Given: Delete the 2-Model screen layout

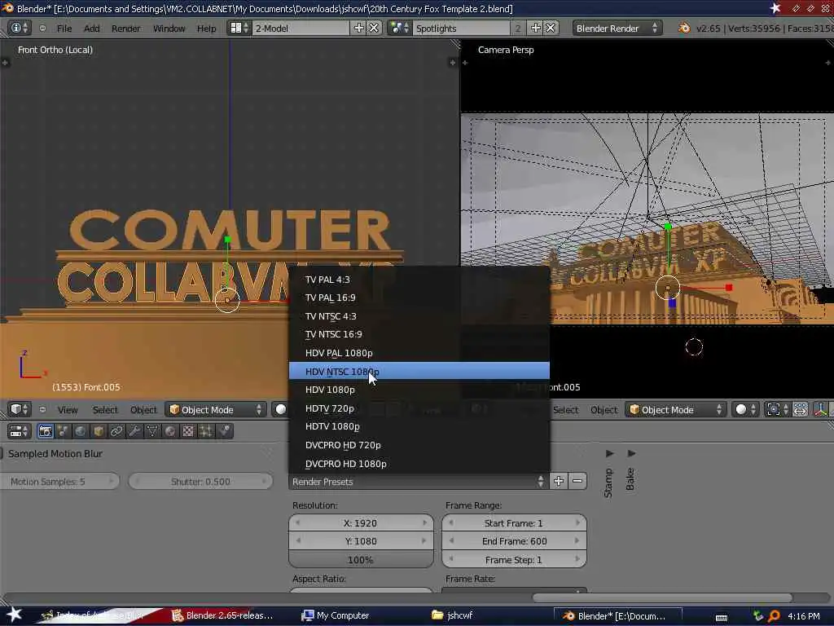Looking at the screenshot, I should tap(375, 28).
